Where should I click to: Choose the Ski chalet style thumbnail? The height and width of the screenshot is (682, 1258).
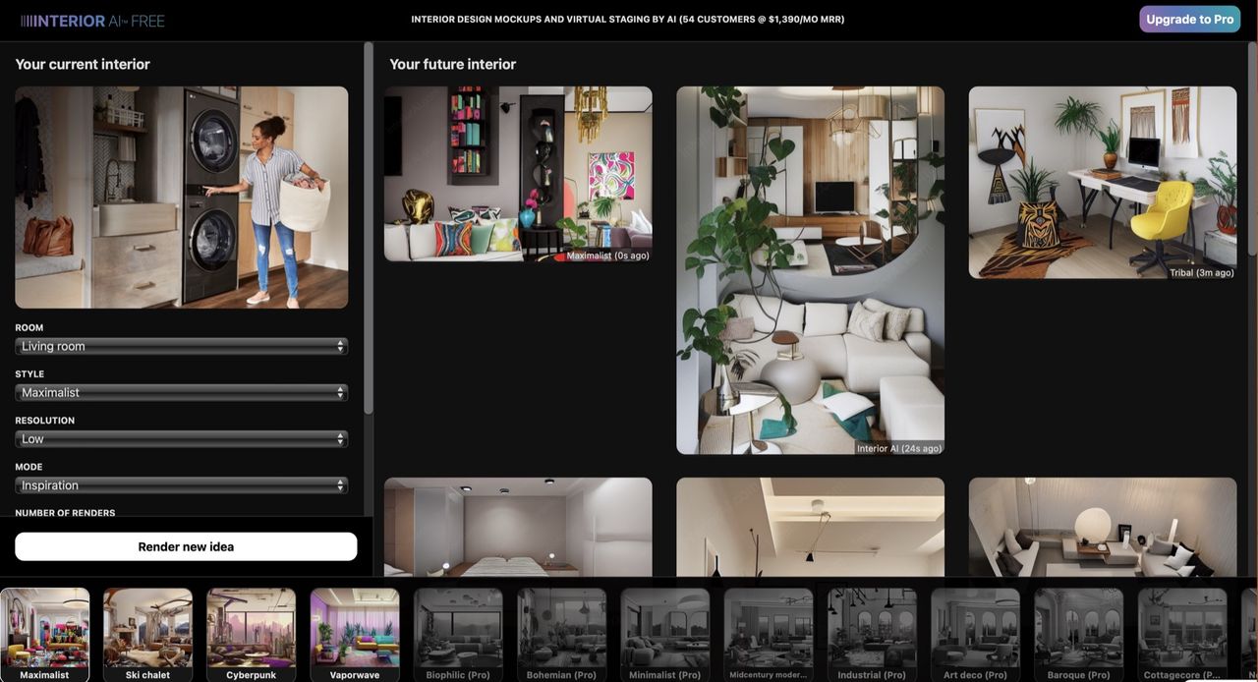coord(147,633)
